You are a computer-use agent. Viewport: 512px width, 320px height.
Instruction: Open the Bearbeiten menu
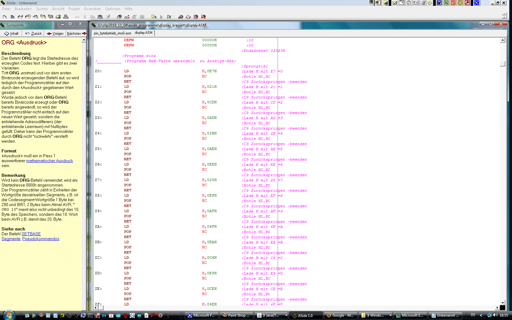[23, 9]
